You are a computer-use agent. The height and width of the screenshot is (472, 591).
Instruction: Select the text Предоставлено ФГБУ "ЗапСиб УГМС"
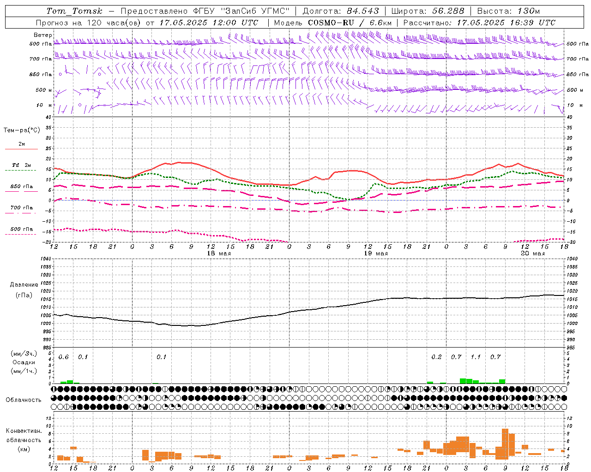point(205,11)
